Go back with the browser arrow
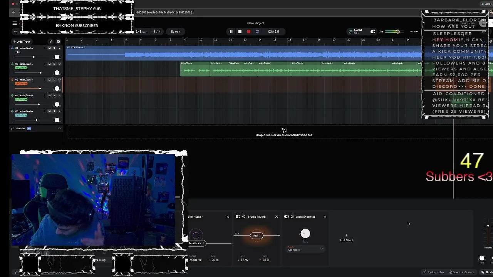493x277 pixels. [13, 12]
